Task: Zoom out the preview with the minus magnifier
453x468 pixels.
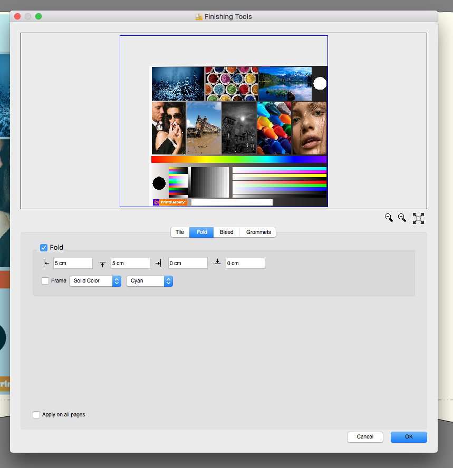Action: 389,218
